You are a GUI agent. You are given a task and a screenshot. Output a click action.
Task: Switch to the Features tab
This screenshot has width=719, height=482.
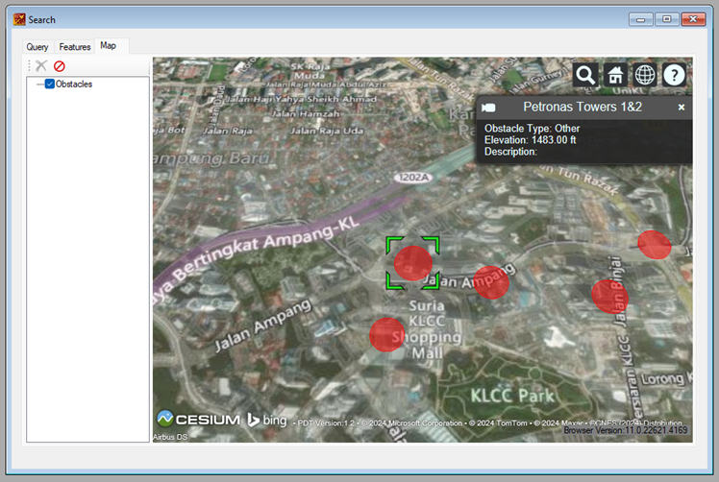tap(75, 47)
